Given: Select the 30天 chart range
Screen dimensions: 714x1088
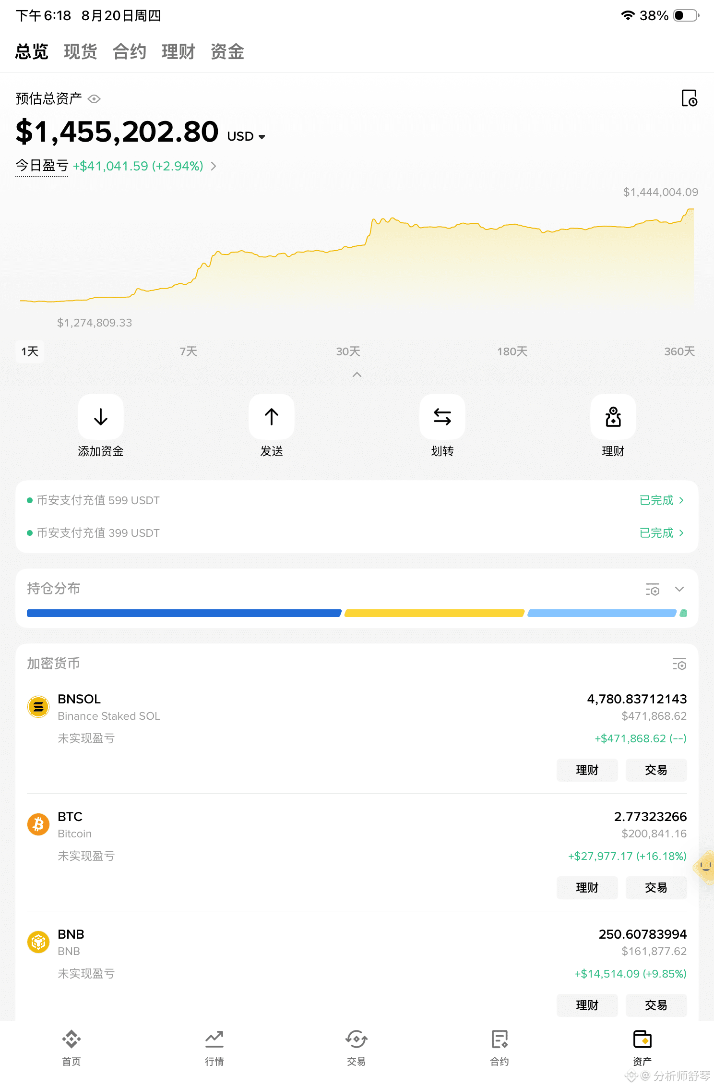Looking at the screenshot, I should [x=348, y=351].
